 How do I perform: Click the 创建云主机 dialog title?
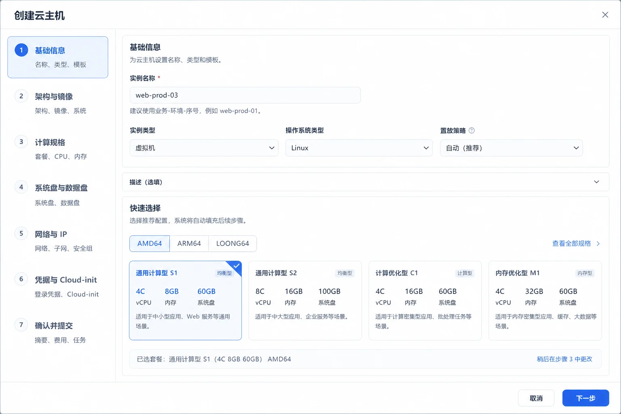[x=40, y=15]
